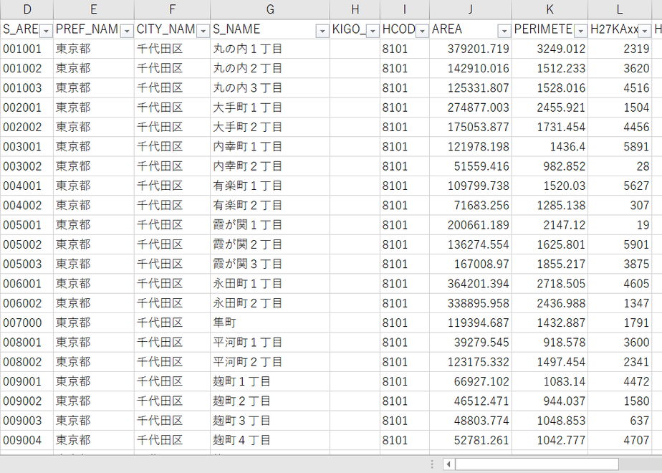Select cell 霞が関３丁目
Screen dimensions: 662x473
pos(270,264)
